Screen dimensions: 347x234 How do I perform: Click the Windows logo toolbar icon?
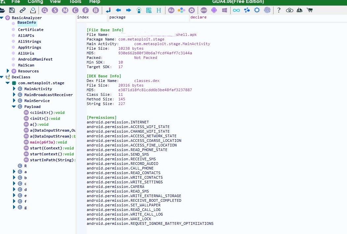tap(224, 10)
